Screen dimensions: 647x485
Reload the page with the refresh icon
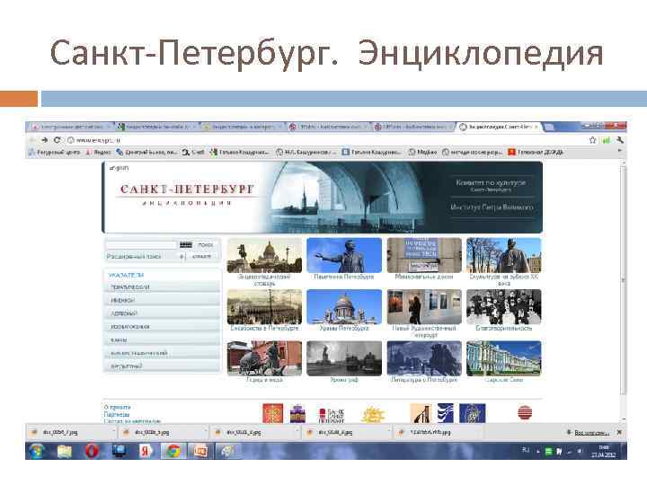click(57, 140)
